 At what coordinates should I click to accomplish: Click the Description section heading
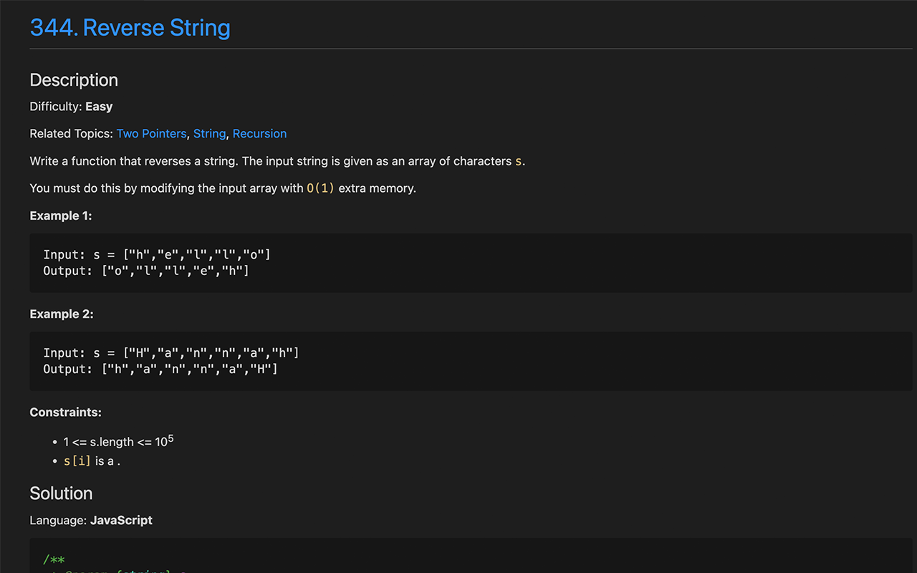coord(74,80)
